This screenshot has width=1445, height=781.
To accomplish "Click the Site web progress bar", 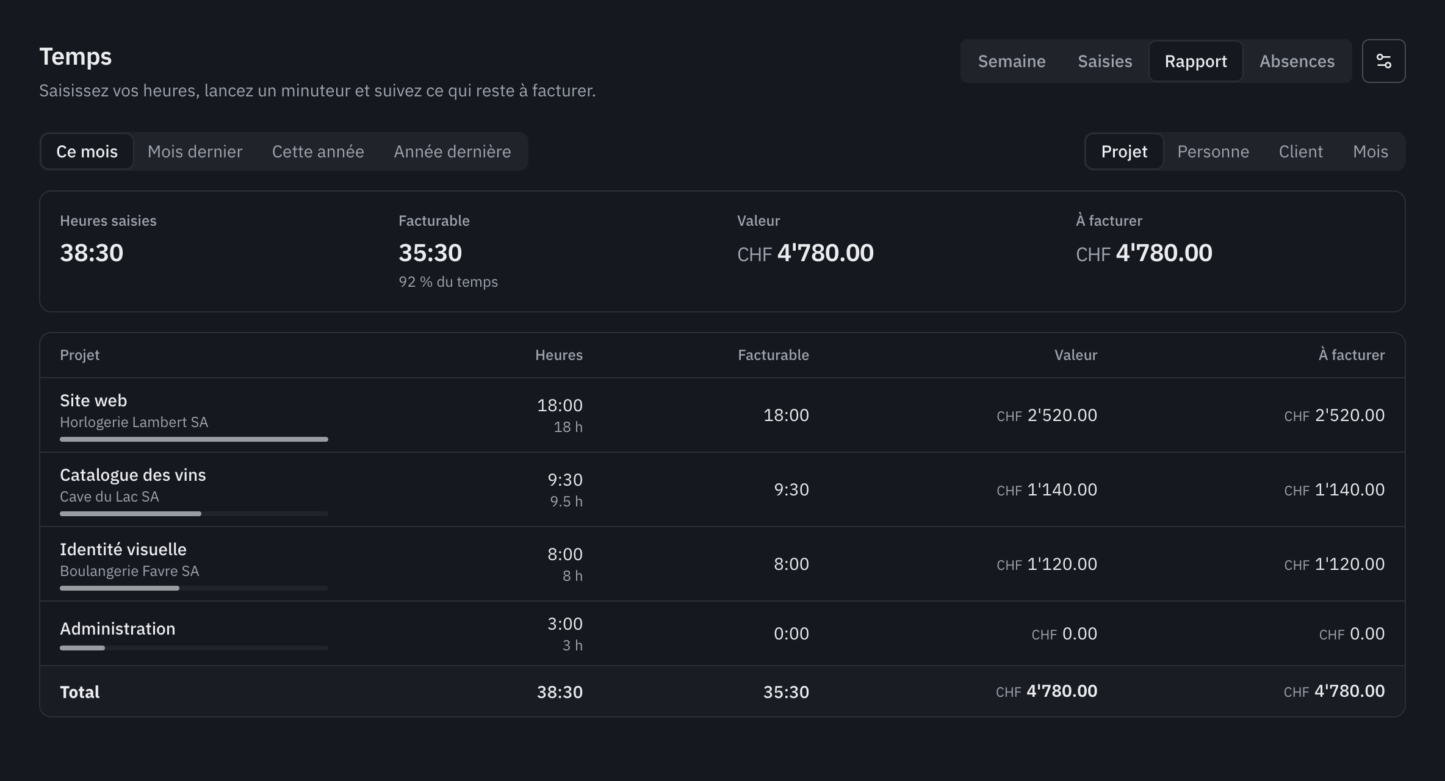I will point(194,439).
